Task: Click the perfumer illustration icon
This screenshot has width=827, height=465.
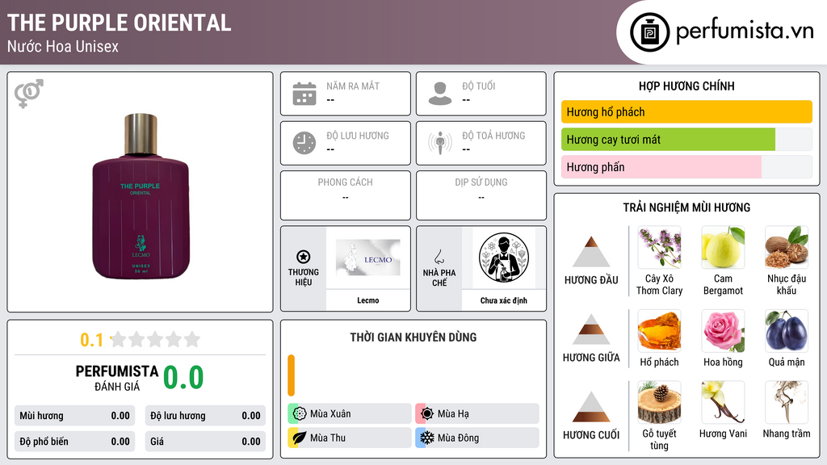Action: 504,258
